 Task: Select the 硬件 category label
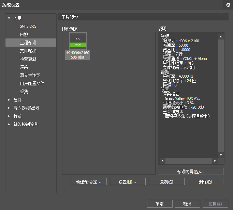coord(17,100)
